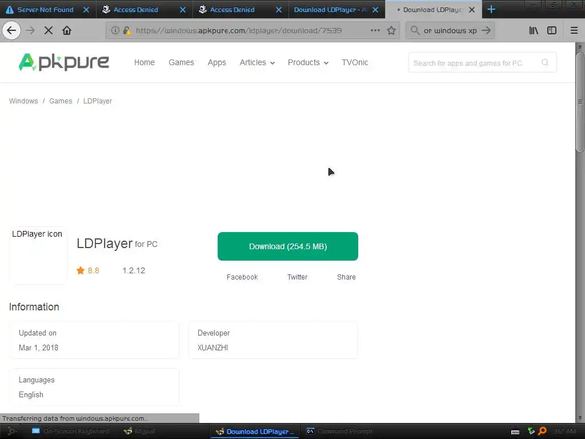Open the TVOnic navigation link

tap(355, 62)
